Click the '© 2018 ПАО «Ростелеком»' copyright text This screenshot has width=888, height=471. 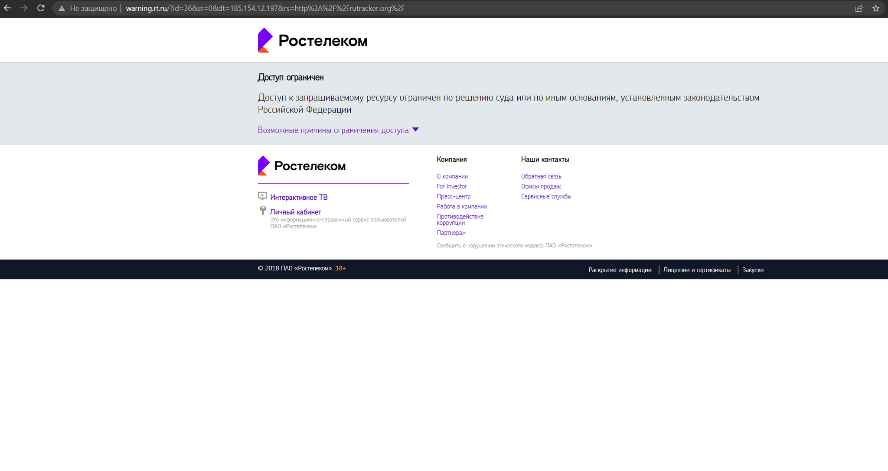(x=295, y=268)
